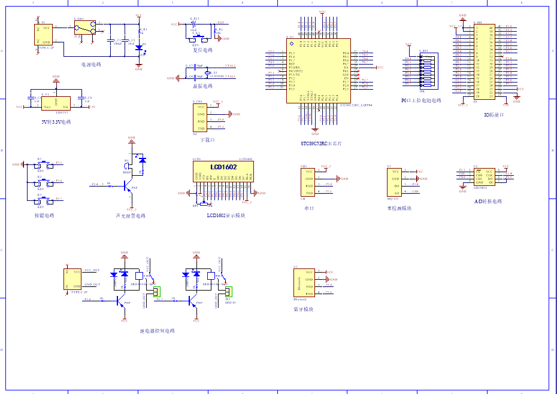Select the TYPE-C-2P power input connector
This screenshot has height=394, width=557.
pos(43,35)
